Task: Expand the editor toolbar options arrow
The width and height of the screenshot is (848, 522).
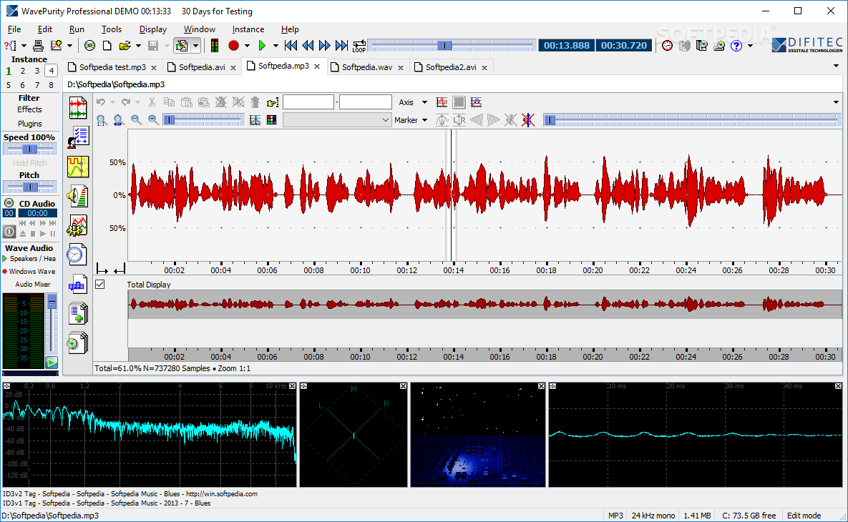Action: click(836, 102)
